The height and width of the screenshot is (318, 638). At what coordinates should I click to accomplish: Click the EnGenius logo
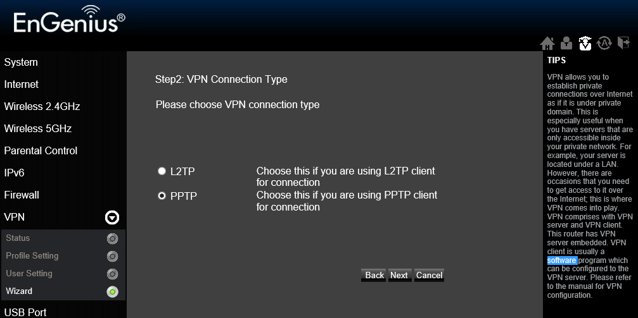tap(70, 20)
